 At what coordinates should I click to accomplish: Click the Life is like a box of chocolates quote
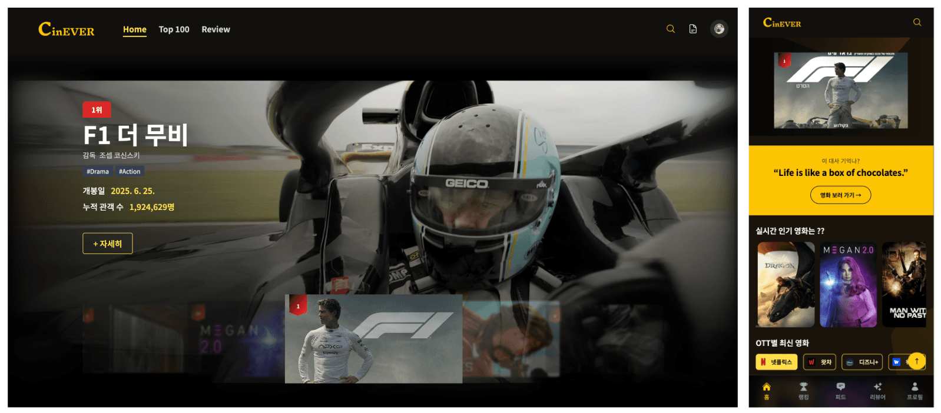pos(841,173)
